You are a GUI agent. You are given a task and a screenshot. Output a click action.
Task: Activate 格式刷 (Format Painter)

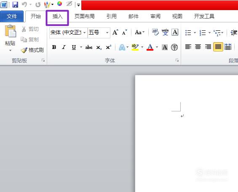point(32,50)
